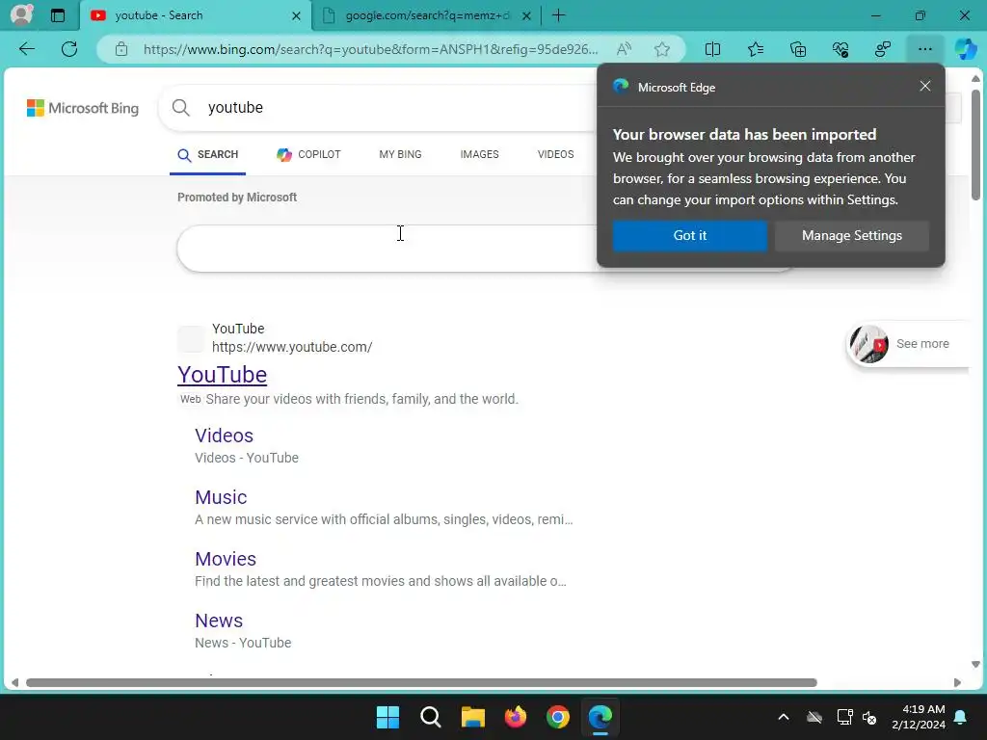This screenshot has height=740, width=987.
Task: Dismiss the Microsoft Edge import popup
Action: [x=924, y=86]
